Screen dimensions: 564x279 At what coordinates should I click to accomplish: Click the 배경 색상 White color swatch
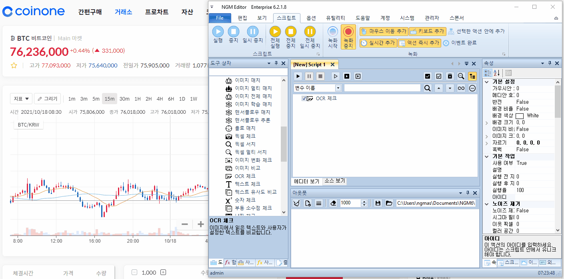pos(520,115)
